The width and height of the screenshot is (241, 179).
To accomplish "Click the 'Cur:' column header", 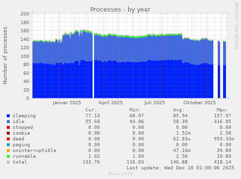I will point(91,110).
